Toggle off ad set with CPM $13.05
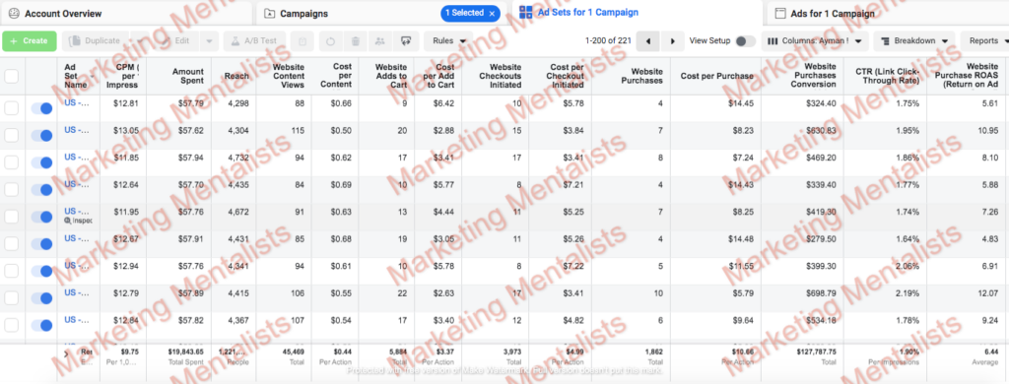The width and height of the screenshot is (1009, 384). 41,136
